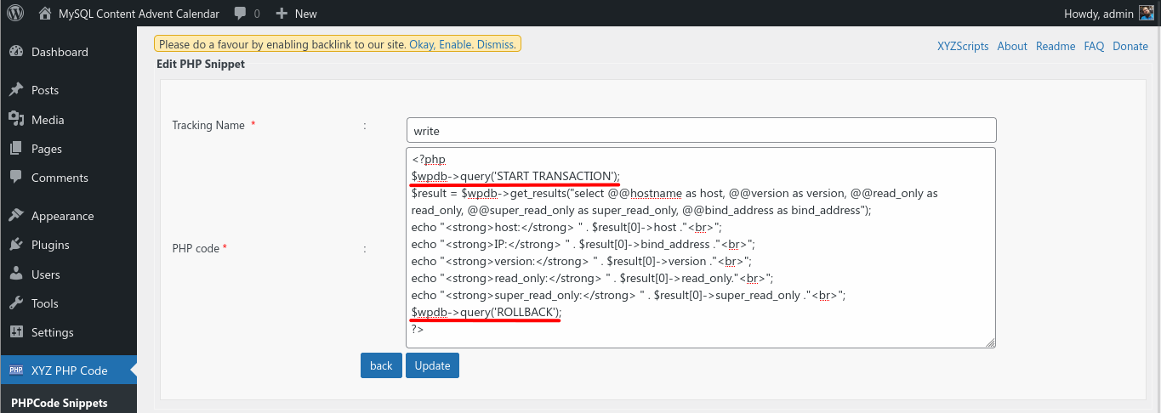Click the Tools wrench icon
The image size is (1161, 413).
coord(15,303)
